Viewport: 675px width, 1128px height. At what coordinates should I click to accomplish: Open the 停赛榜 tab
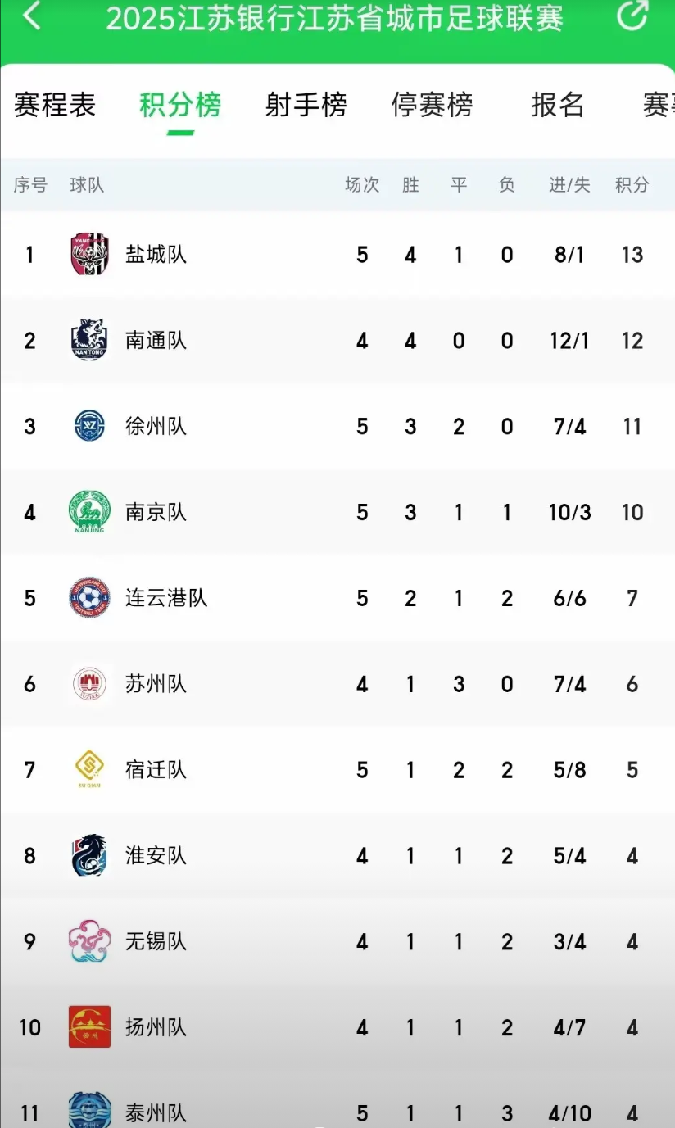(433, 105)
